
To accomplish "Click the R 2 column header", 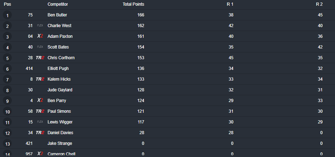I will [x=319, y=4].
